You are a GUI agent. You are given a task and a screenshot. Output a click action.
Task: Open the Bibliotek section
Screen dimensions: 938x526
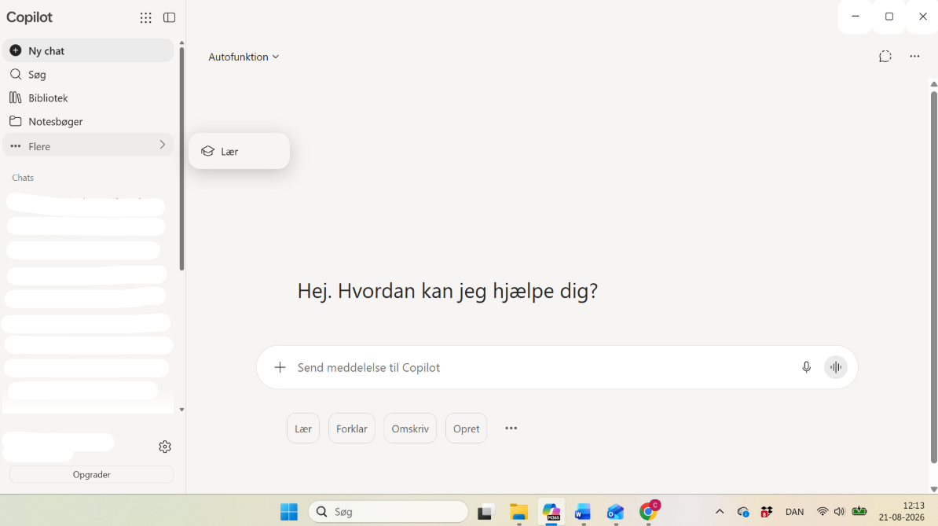coord(88,97)
